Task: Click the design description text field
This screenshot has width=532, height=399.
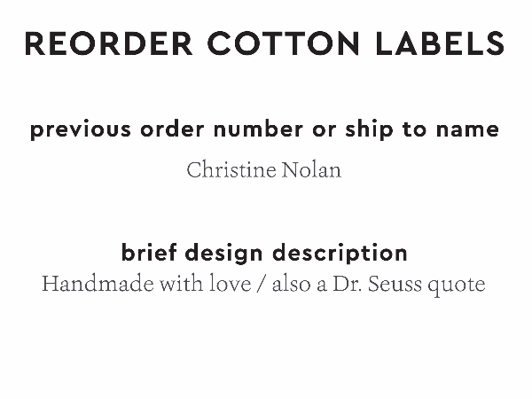Action: click(263, 286)
